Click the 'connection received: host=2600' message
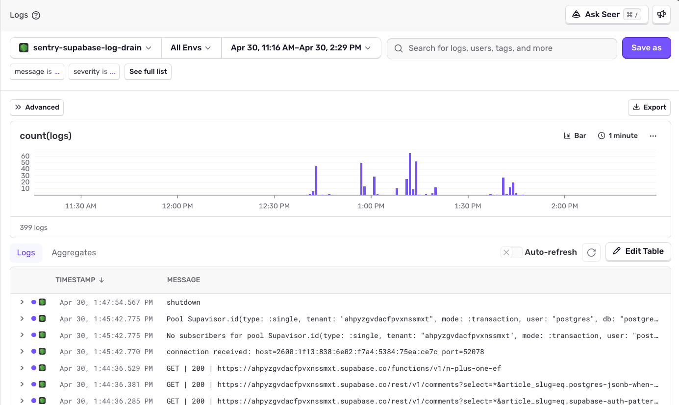The height and width of the screenshot is (405, 679). coord(326,352)
